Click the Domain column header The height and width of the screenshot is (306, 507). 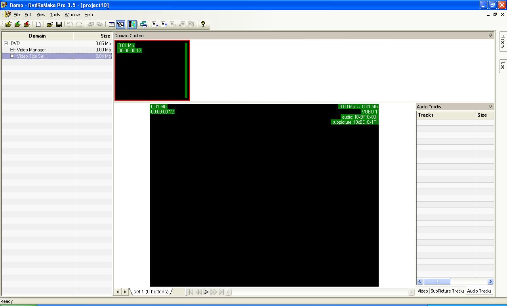pos(37,36)
